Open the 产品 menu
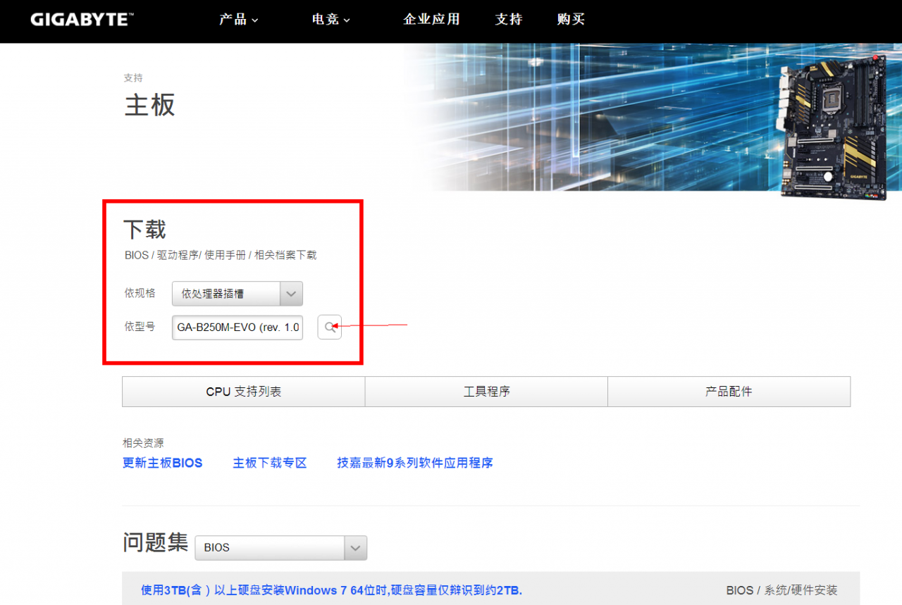Image resolution: width=902 pixels, height=605 pixels. [238, 20]
